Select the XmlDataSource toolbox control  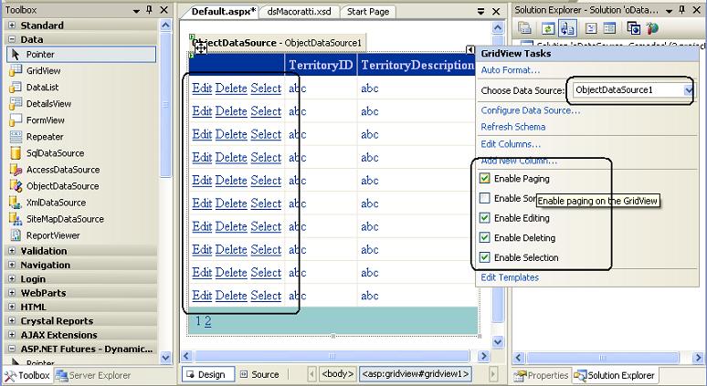pos(56,203)
